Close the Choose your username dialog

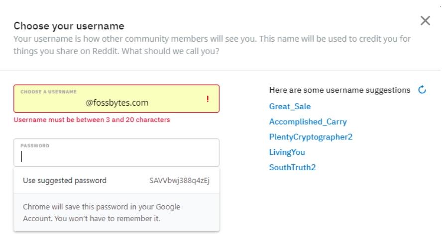[x=425, y=20]
